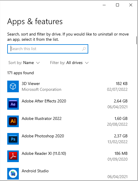Select the 3D Viewer app entry
The image size is (138, 181).
point(67,86)
